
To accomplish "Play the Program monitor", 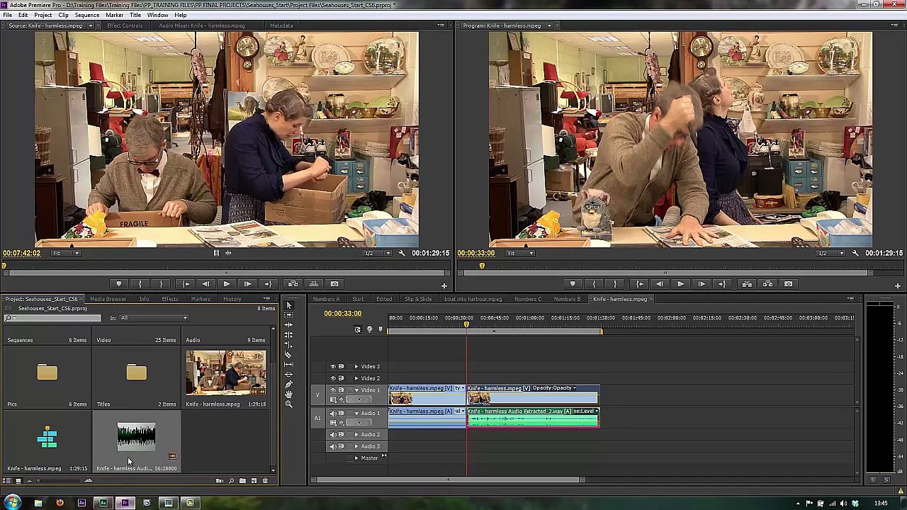I will [x=680, y=284].
